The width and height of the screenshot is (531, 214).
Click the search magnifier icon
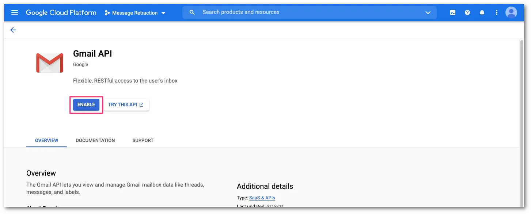click(x=192, y=12)
